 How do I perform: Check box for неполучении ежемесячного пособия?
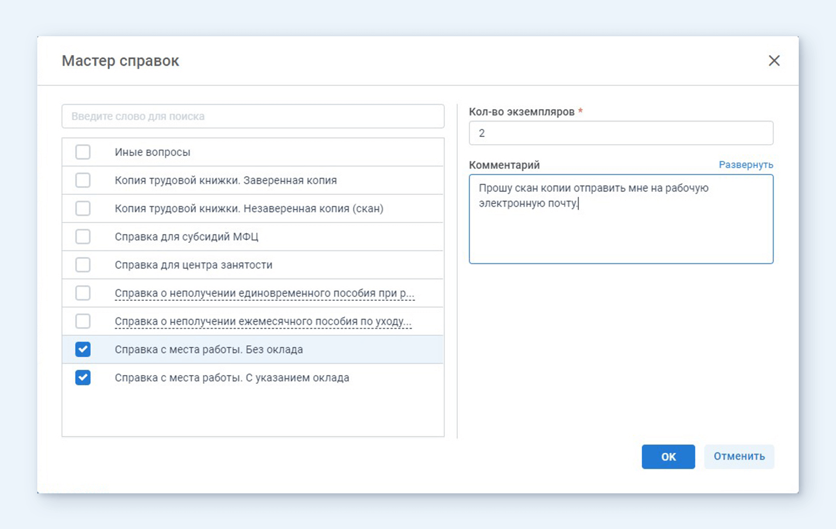pyautogui.click(x=83, y=321)
